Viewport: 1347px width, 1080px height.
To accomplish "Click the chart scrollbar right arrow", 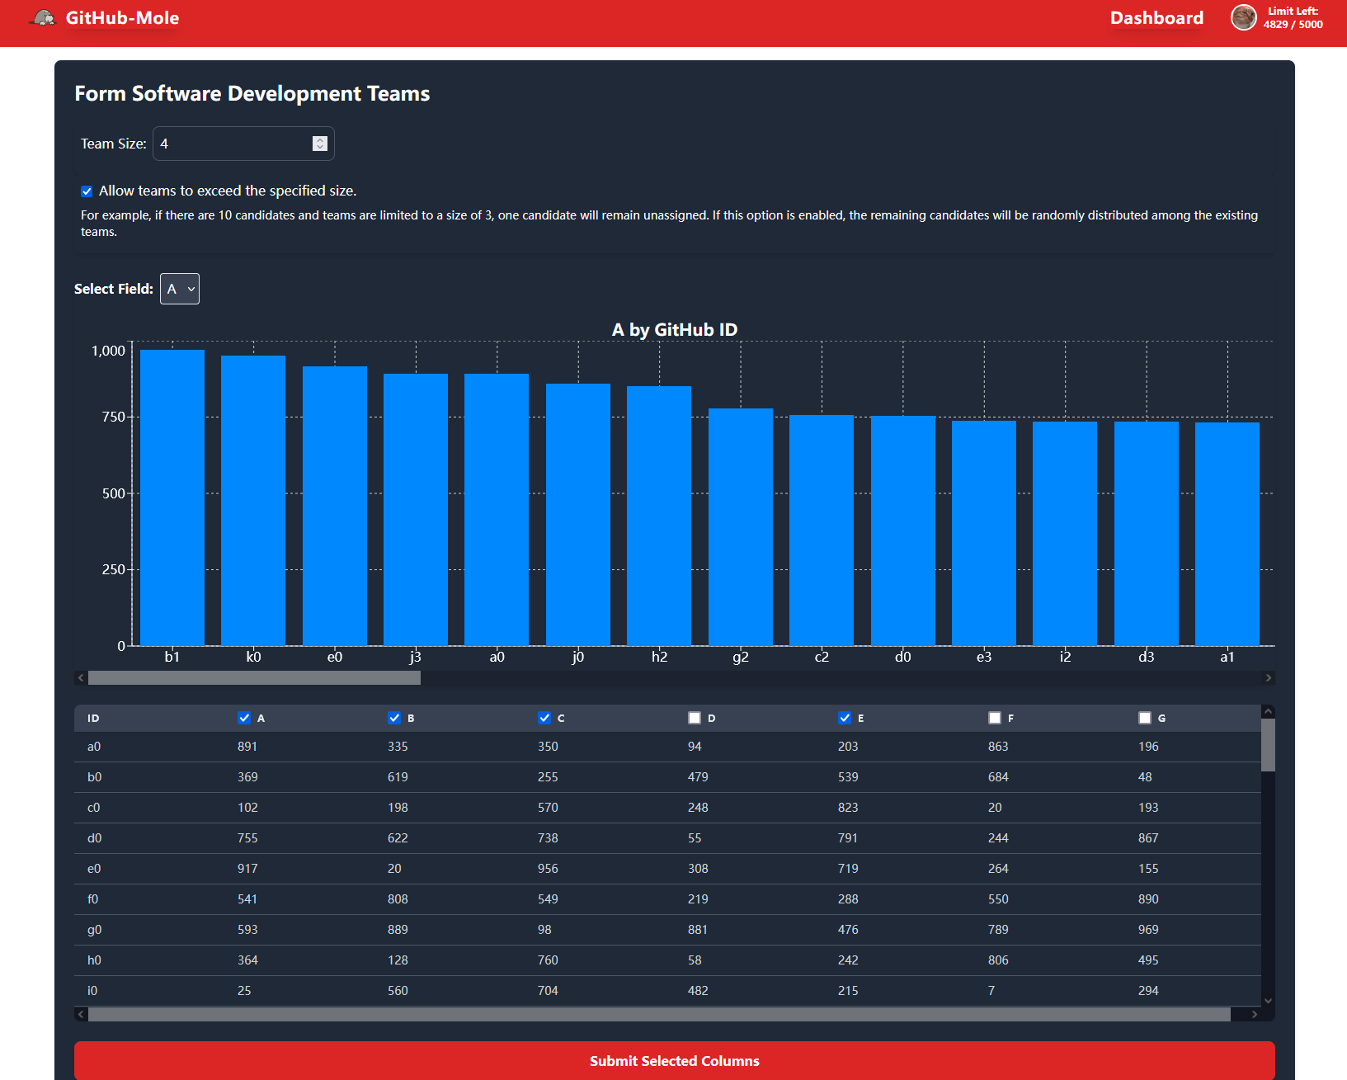I will click(x=1269, y=677).
